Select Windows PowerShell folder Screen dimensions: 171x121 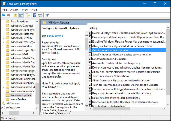coord(23,79)
